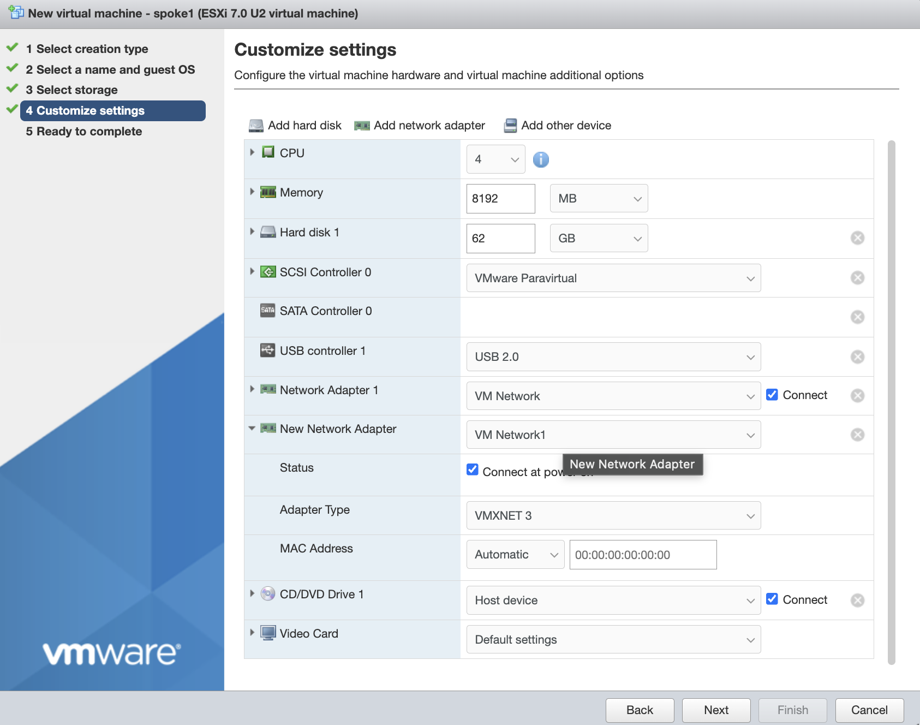
Task: Go to step 1 Select creation type
Action: coord(87,49)
